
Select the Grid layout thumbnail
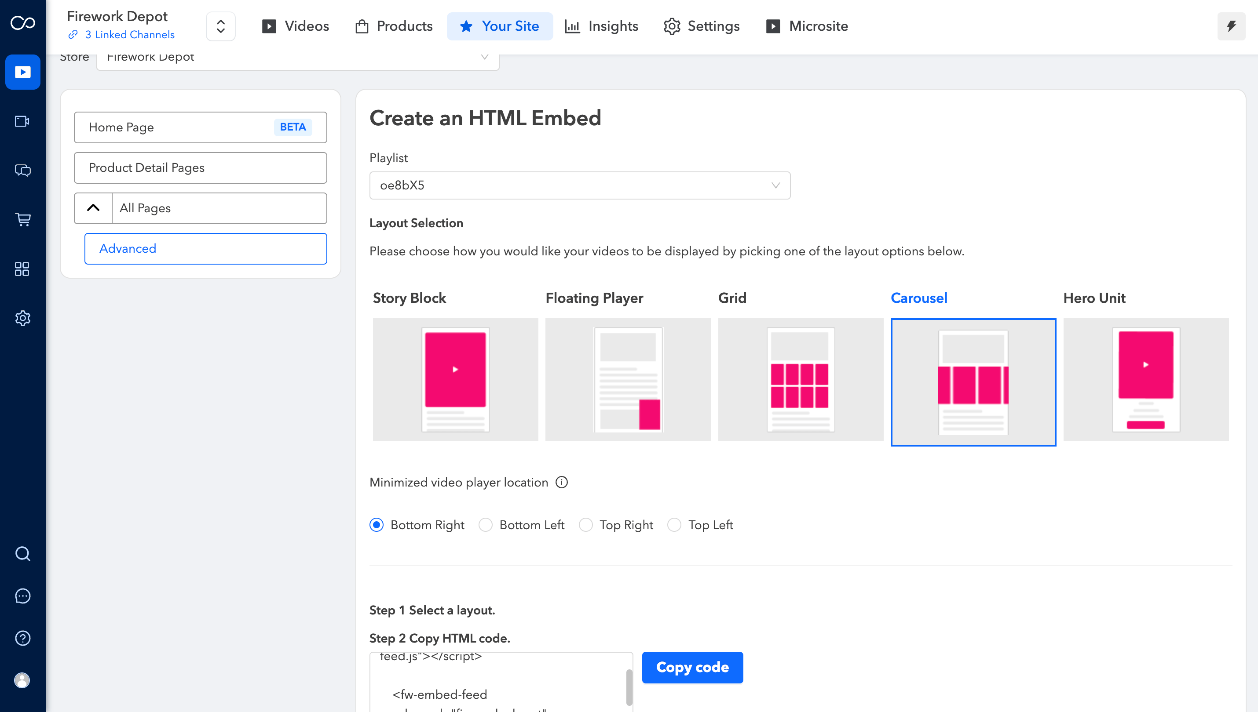click(800, 379)
